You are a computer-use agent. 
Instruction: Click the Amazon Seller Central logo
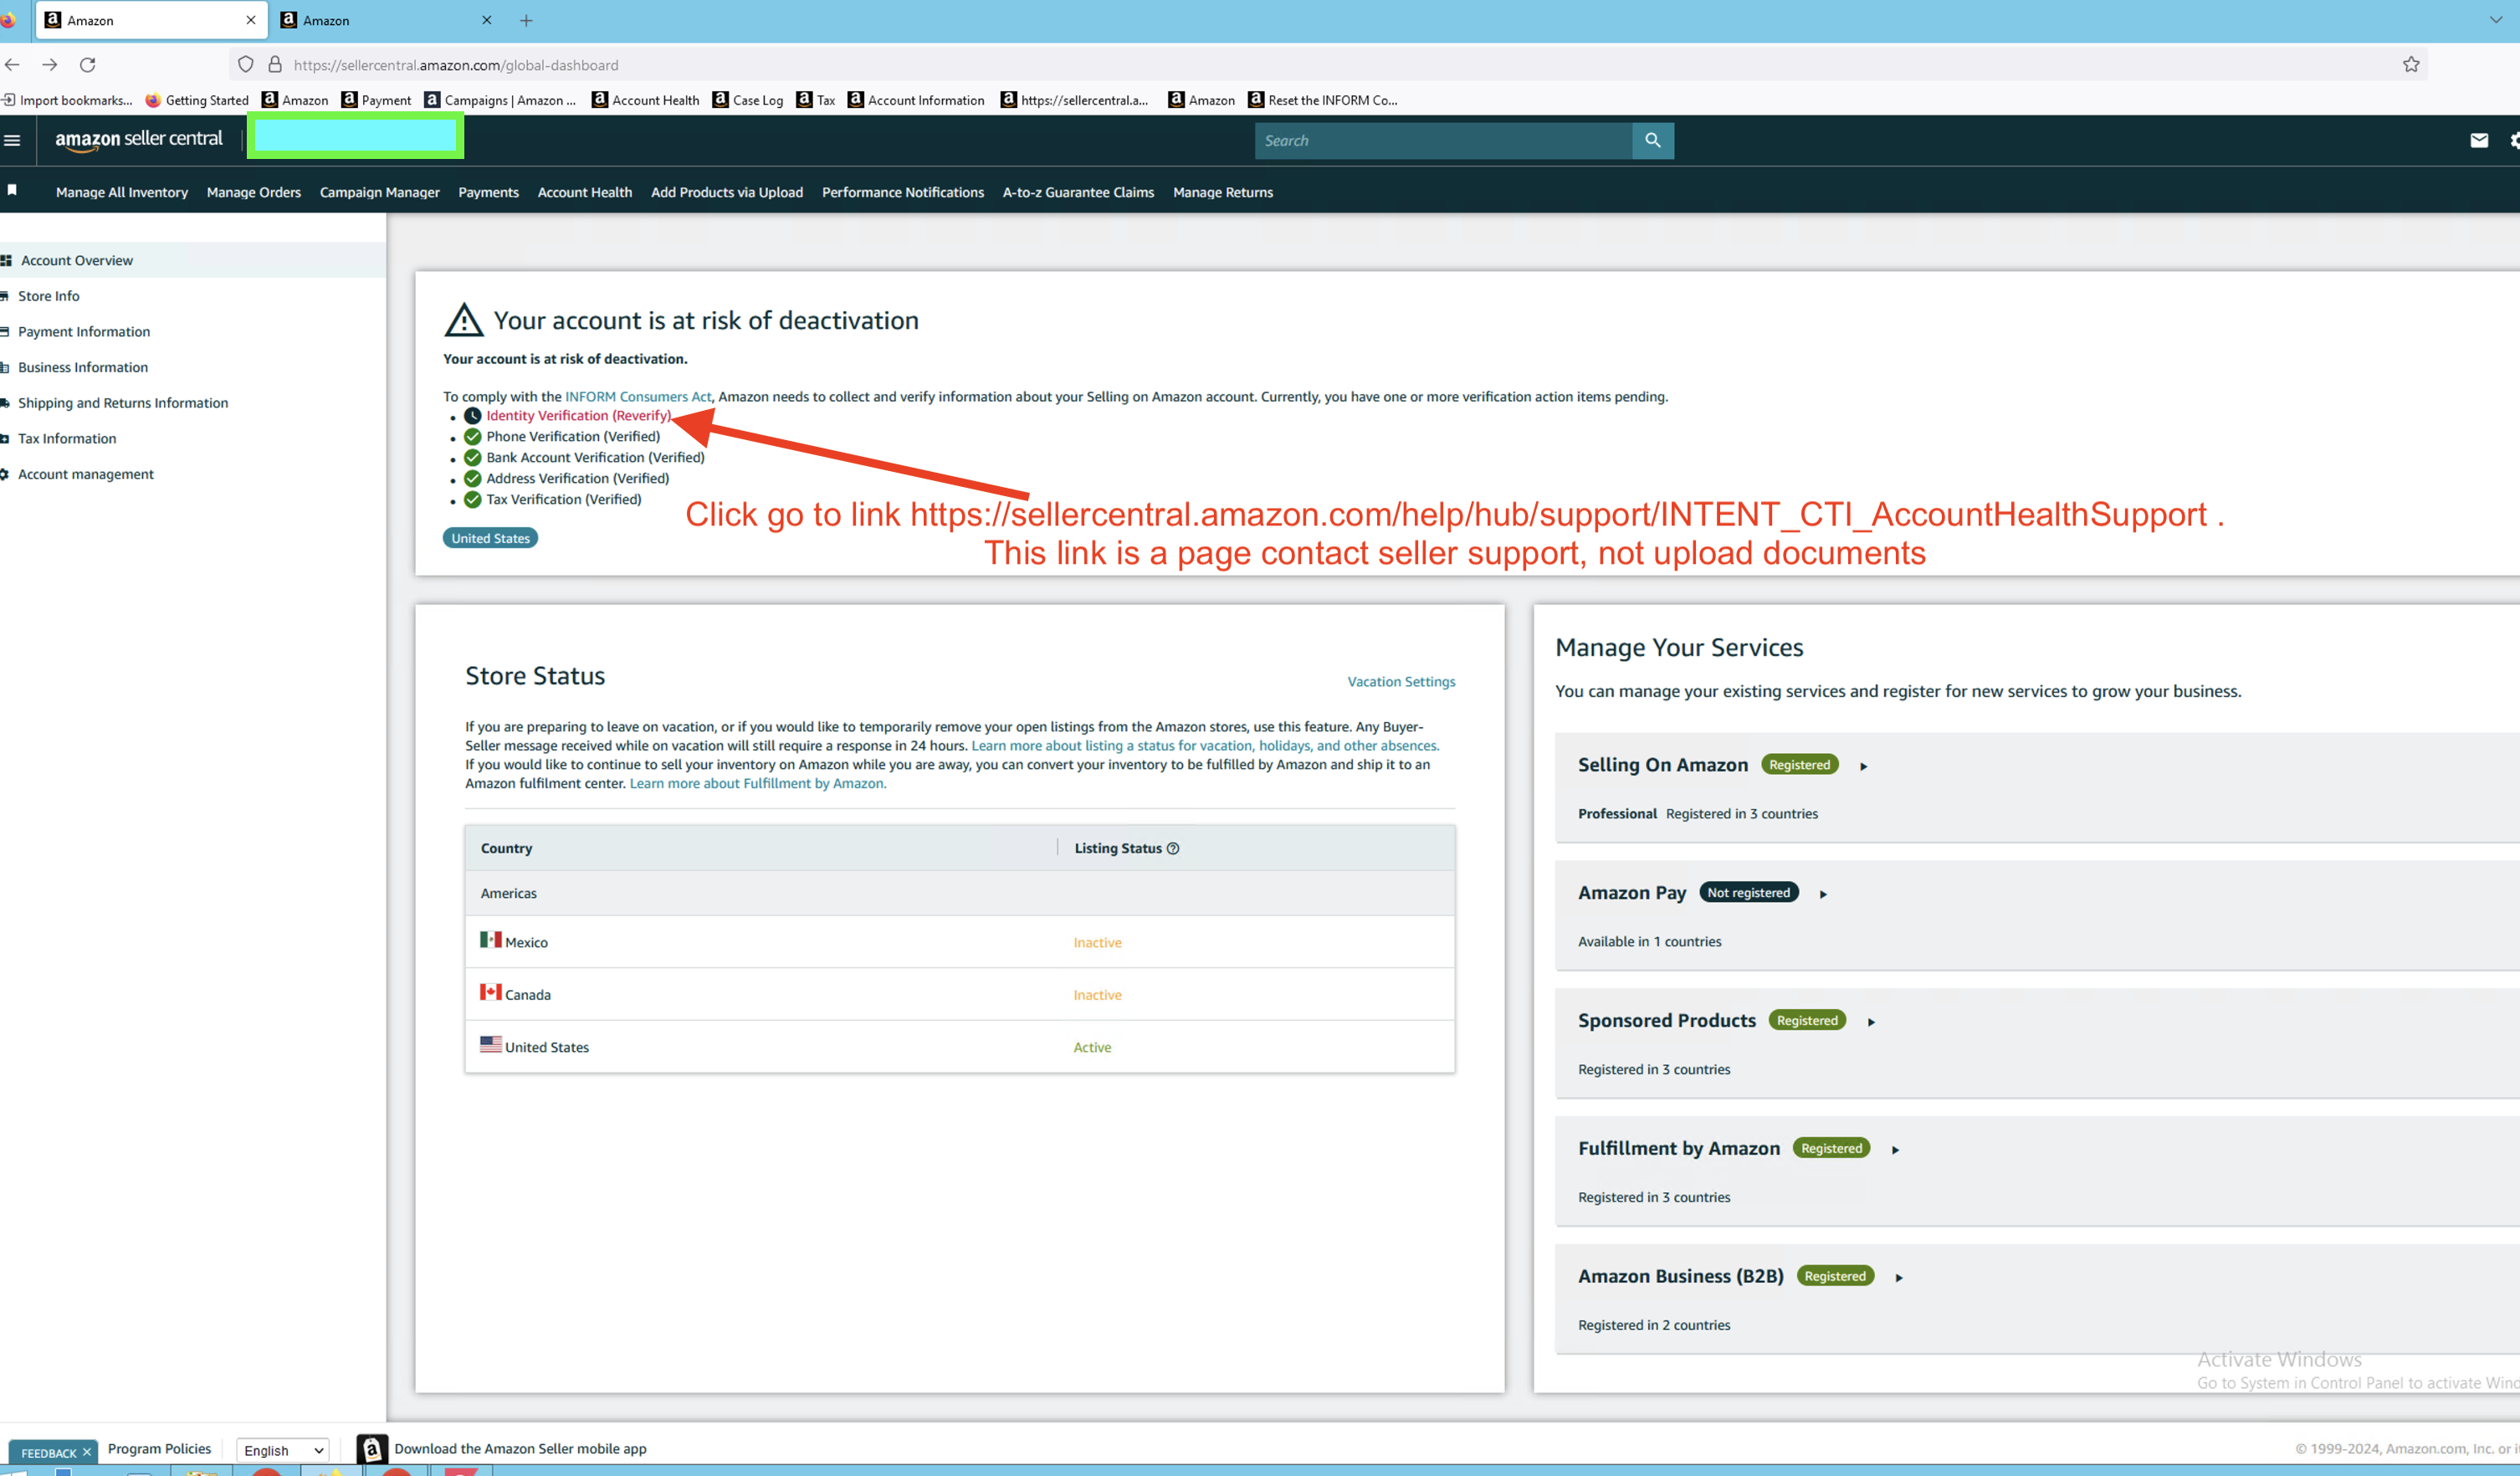pyautogui.click(x=139, y=140)
